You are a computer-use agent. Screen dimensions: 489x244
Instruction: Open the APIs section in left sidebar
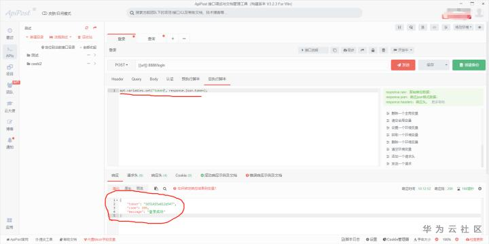tap(10, 52)
